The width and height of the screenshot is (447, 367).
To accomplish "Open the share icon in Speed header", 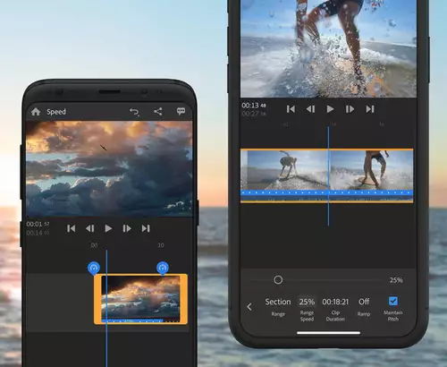I will click(x=158, y=112).
